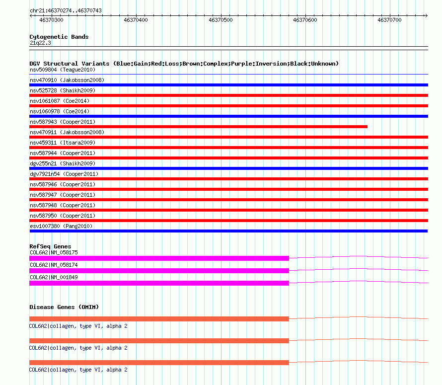The height and width of the screenshot is (385, 442).
Task: Click the magenta exon bar under NM_058174
Action: pyautogui.click(x=159, y=270)
